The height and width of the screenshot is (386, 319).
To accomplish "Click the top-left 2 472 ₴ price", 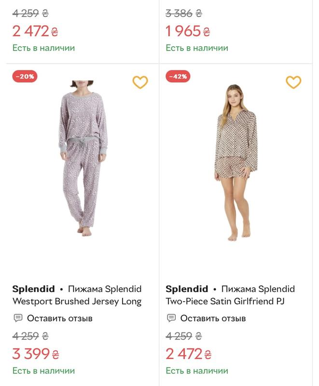I will coord(35,31).
